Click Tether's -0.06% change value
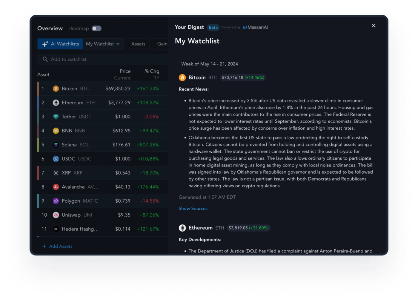 tap(151, 117)
